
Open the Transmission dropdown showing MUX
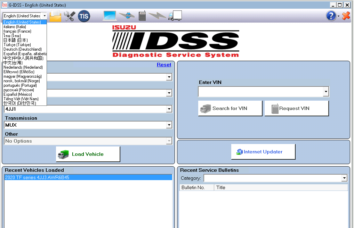(169, 125)
